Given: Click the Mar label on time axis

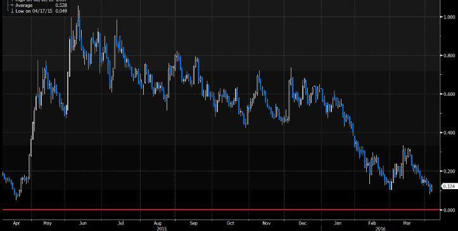Looking at the screenshot, I should 407,223.
